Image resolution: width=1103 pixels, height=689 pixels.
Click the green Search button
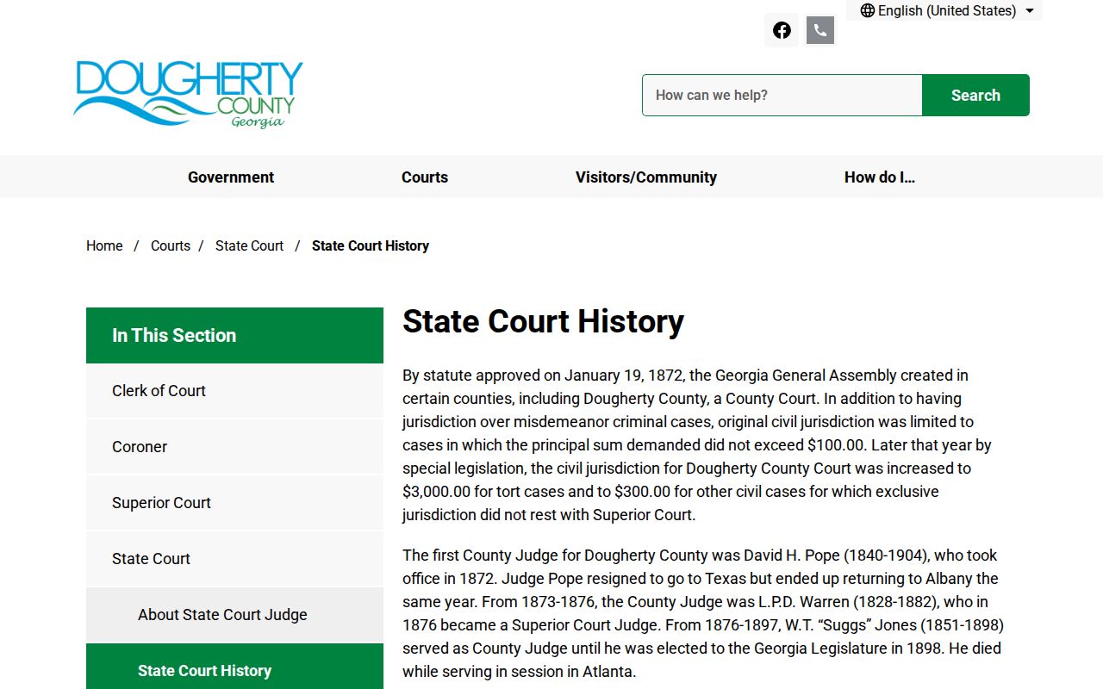(x=975, y=95)
